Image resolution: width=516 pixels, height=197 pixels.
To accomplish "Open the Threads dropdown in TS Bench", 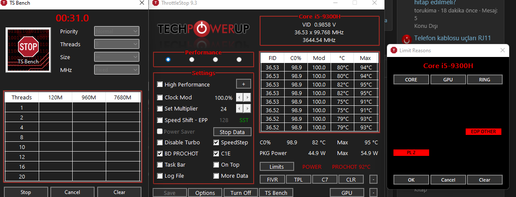I will click(x=117, y=44).
